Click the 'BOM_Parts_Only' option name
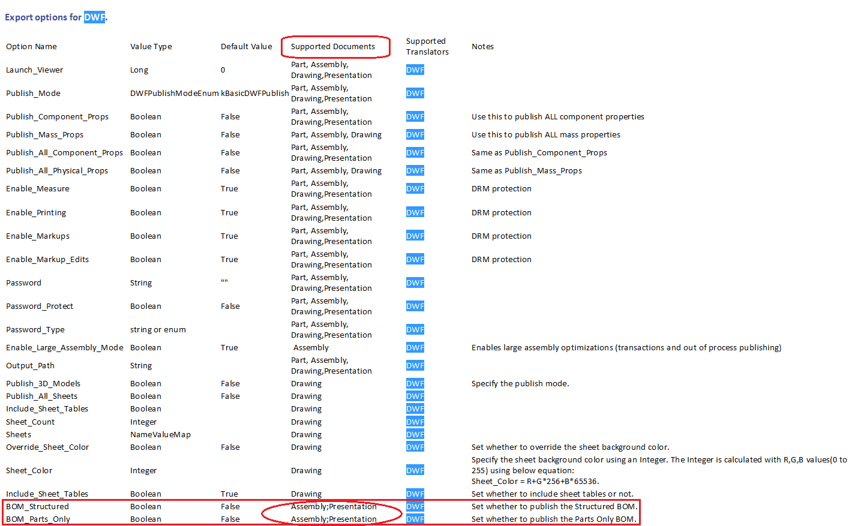 [38, 519]
